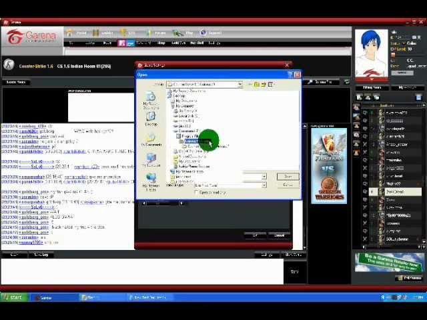The image size is (427, 320).
Task: Click the Warriors advertisement banner
Action: point(329,166)
